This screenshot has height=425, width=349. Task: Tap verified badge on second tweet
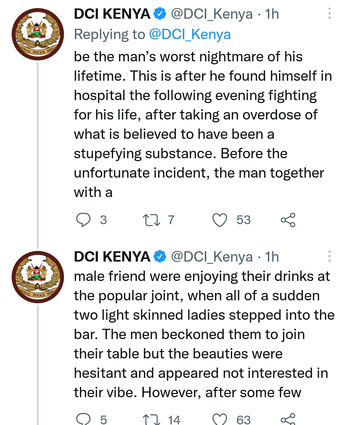coord(160,257)
